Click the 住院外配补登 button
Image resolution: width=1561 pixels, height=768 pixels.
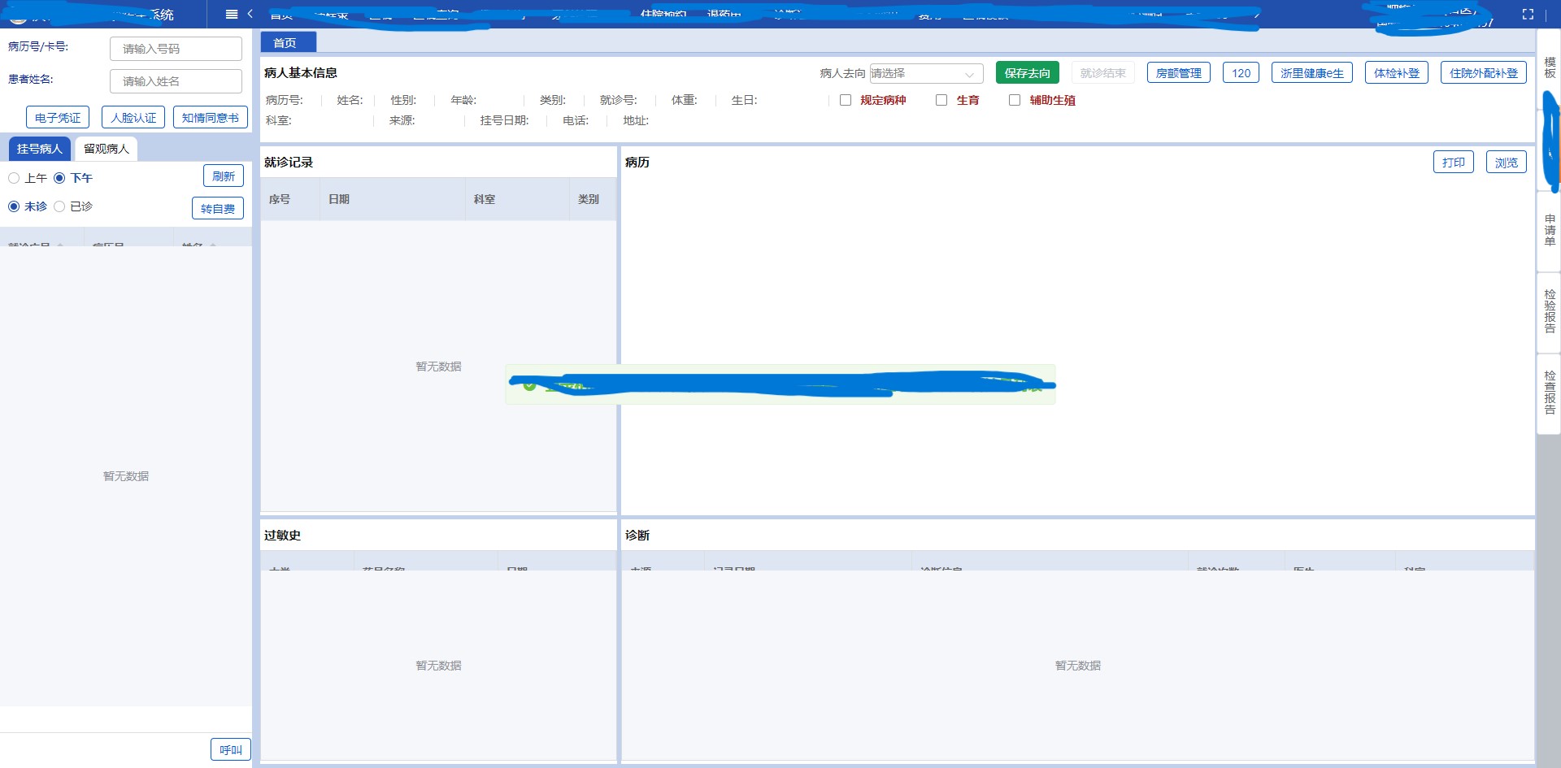click(1484, 73)
